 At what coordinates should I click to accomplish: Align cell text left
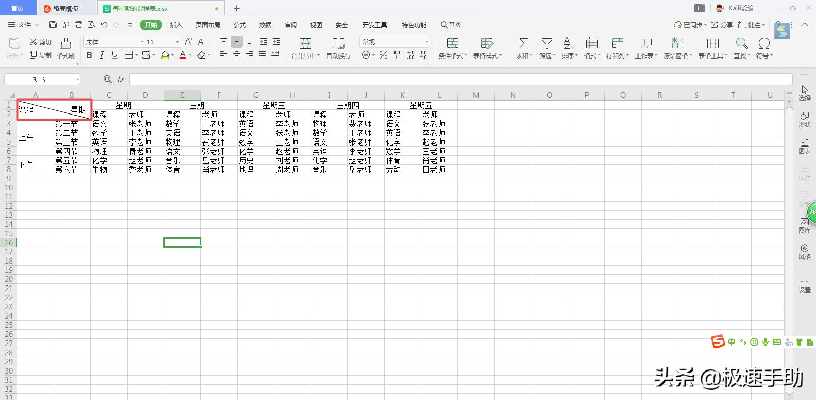224,55
